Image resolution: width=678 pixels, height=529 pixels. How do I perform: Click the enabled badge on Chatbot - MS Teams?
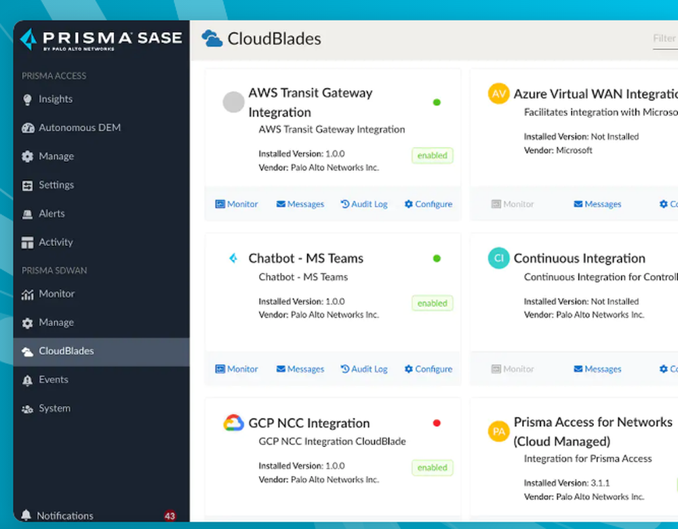432,303
